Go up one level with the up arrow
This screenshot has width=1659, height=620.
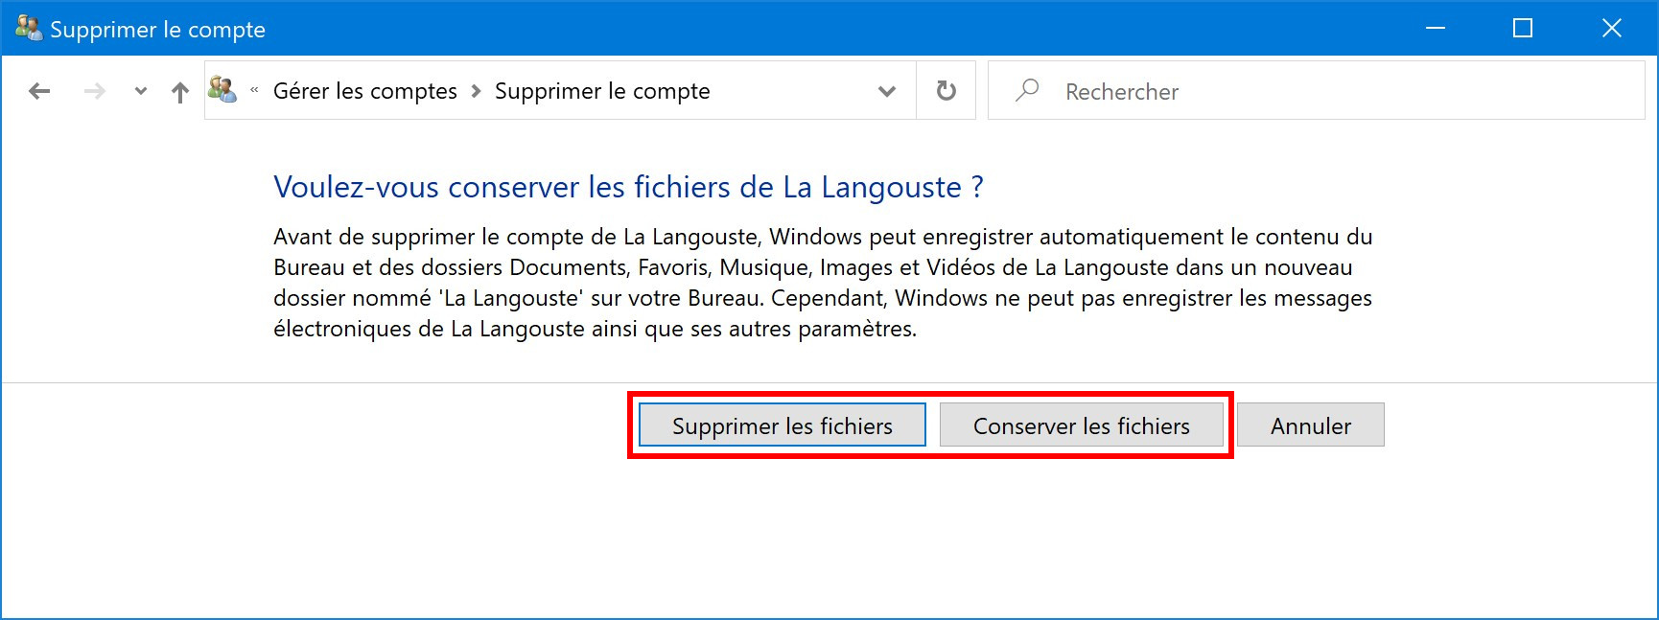(180, 92)
